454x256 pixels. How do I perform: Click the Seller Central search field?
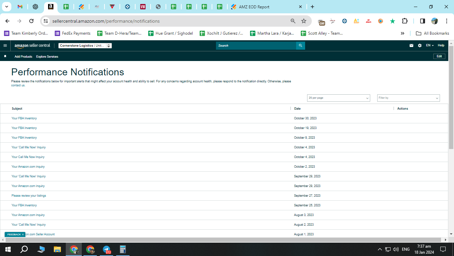[256, 46]
